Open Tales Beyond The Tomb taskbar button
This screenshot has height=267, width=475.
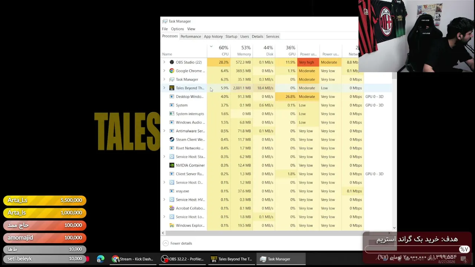(x=231, y=259)
